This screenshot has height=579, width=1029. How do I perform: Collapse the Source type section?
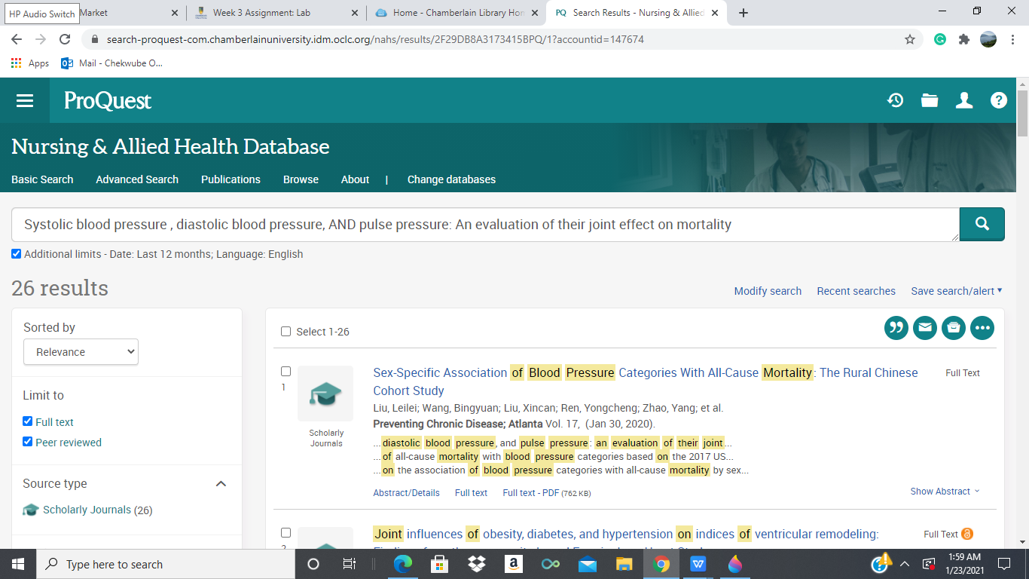pos(221,484)
